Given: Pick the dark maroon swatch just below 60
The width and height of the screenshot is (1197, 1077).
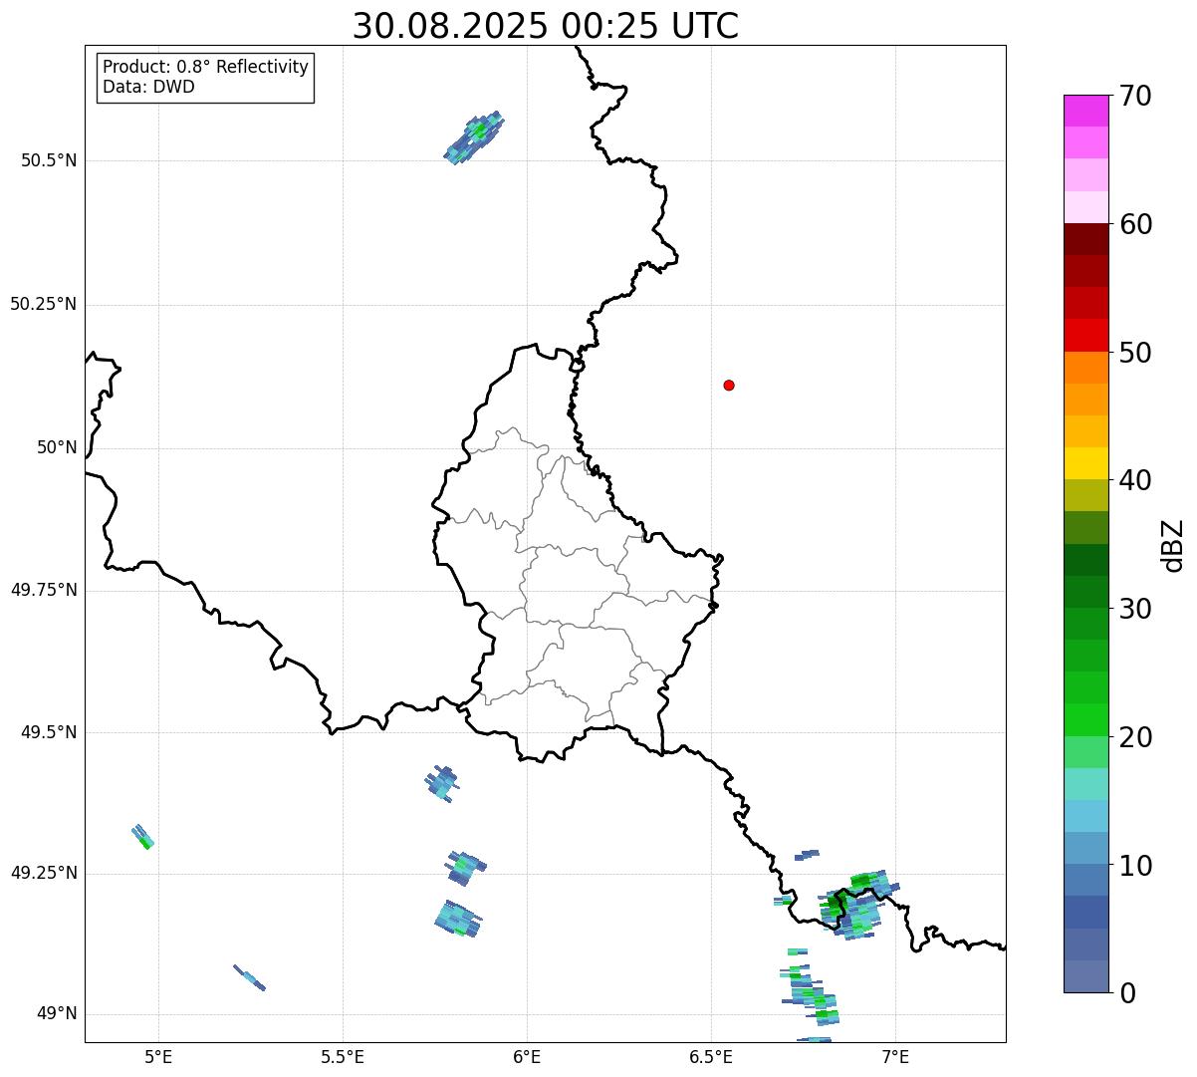Looking at the screenshot, I should [x=1086, y=239].
